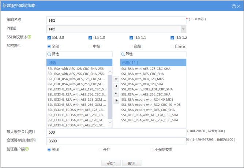Open help icon in dialog title bar
The height and width of the screenshot is (168, 244).
[234, 6]
